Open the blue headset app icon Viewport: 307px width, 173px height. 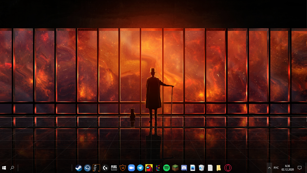[x=87, y=168]
